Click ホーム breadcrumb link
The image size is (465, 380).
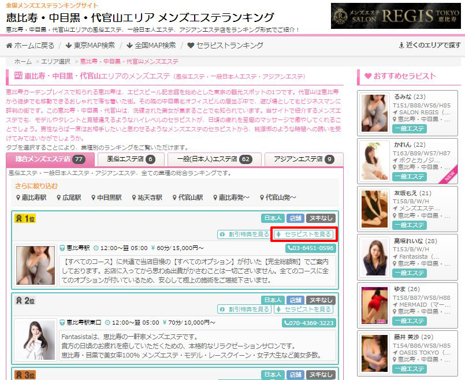(x=23, y=61)
